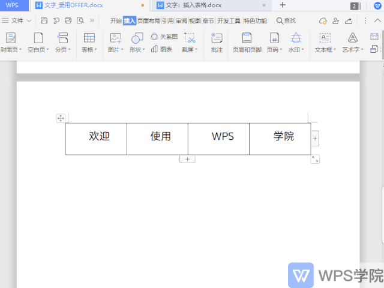384x288 pixels.
Task: Click the share document icon
Action: click(349, 21)
